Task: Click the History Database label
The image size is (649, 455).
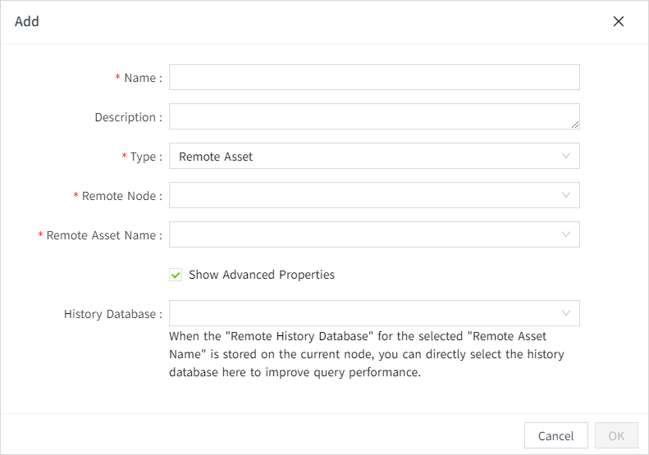Action: (x=112, y=314)
